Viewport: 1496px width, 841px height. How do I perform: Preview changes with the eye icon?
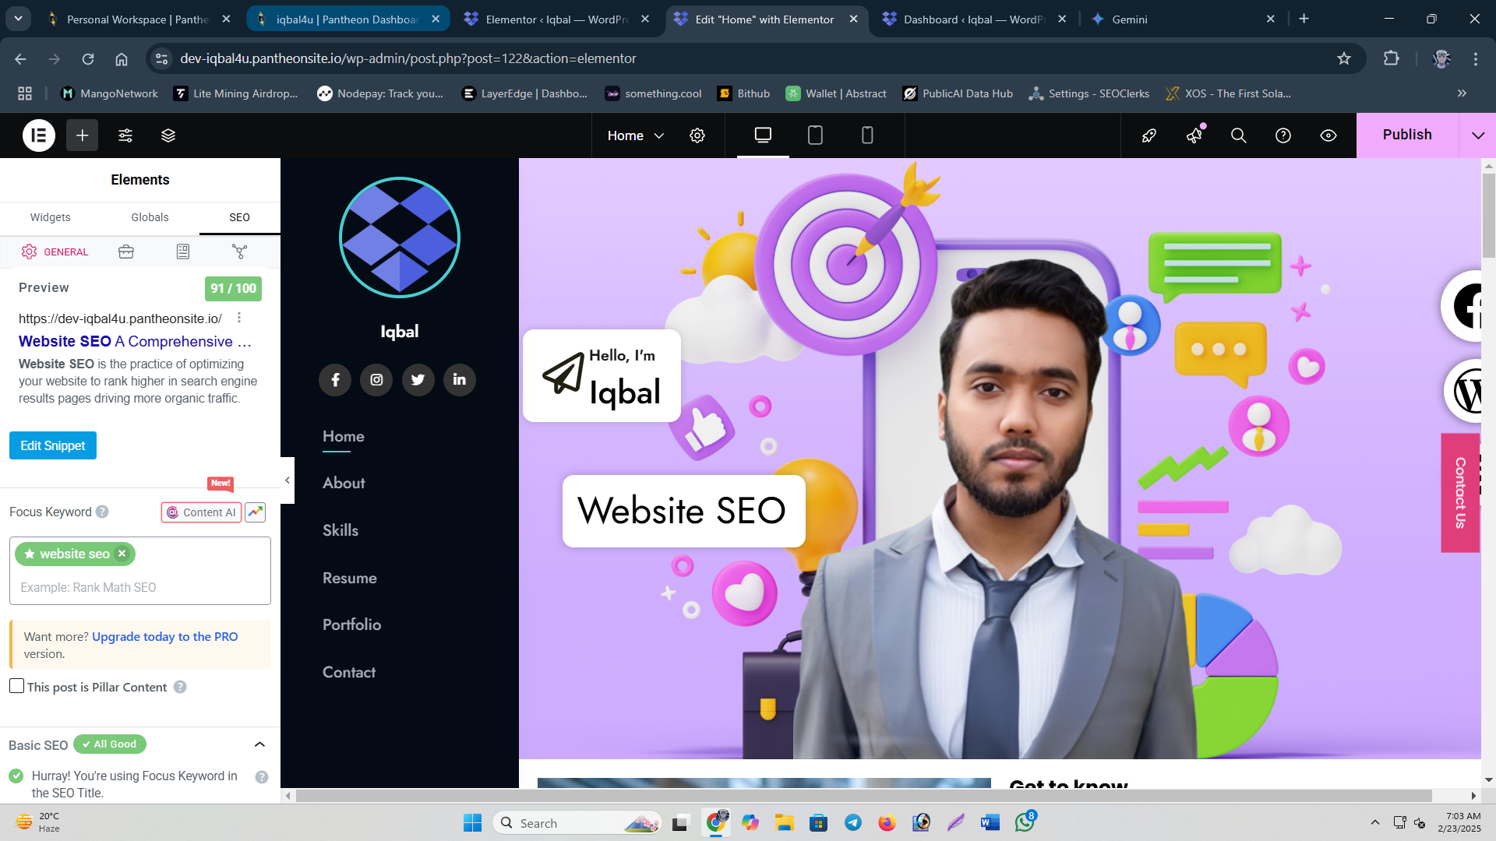(x=1328, y=135)
